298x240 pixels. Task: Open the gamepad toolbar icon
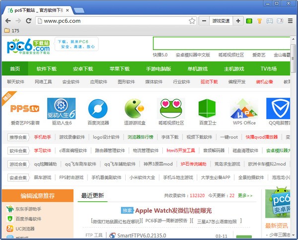(x=270, y=21)
